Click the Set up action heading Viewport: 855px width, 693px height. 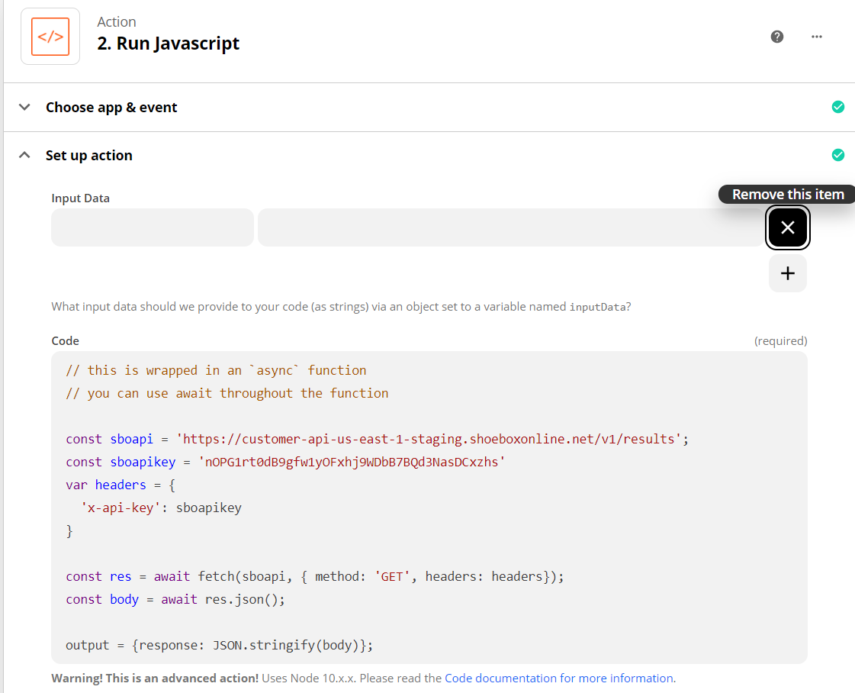click(x=89, y=156)
